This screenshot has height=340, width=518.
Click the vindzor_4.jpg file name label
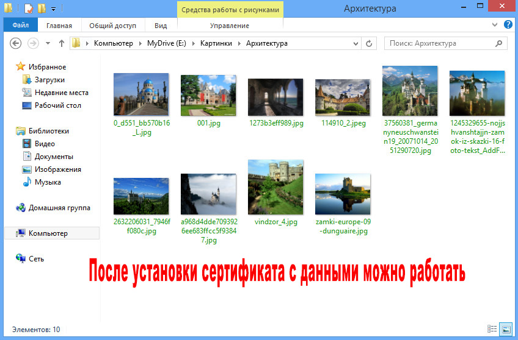[276, 222]
